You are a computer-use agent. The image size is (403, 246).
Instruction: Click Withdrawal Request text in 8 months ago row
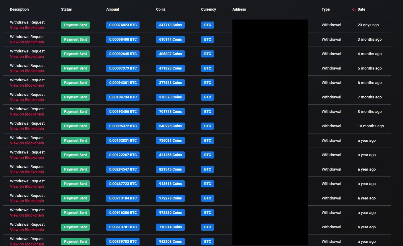click(x=27, y=109)
